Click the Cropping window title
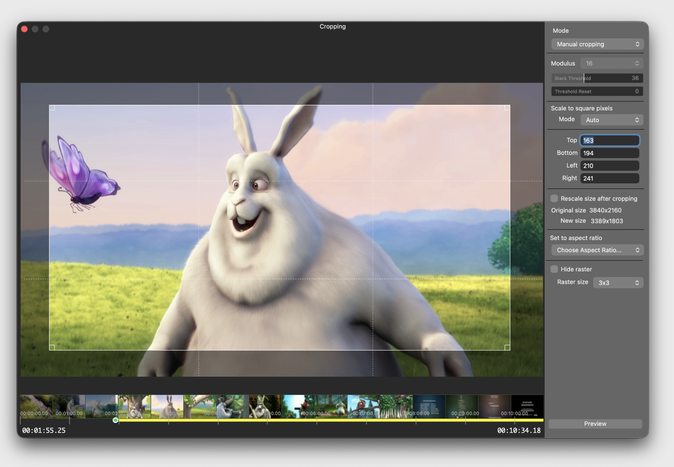 coord(333,27)
